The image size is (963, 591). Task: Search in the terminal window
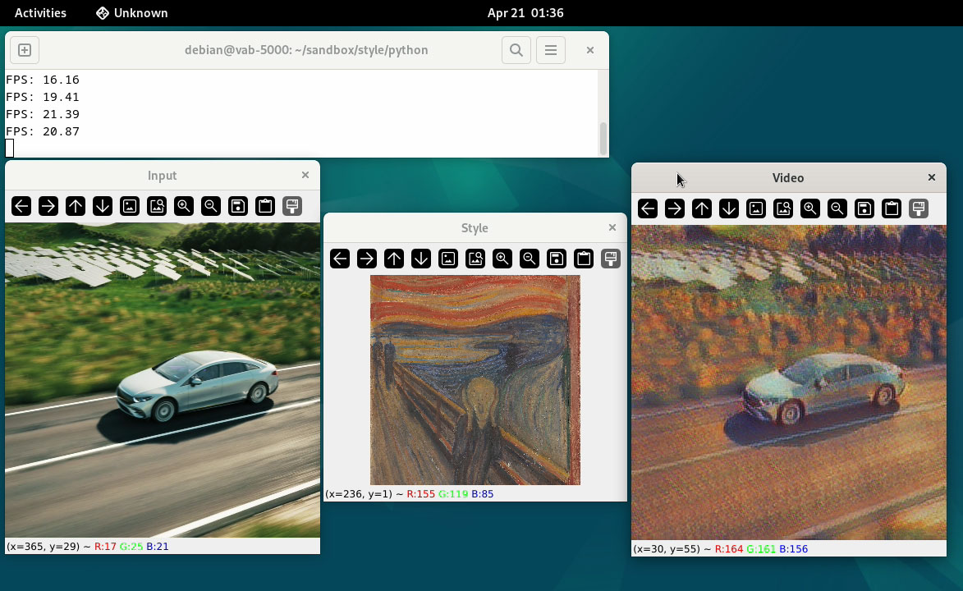coord(516,50)
